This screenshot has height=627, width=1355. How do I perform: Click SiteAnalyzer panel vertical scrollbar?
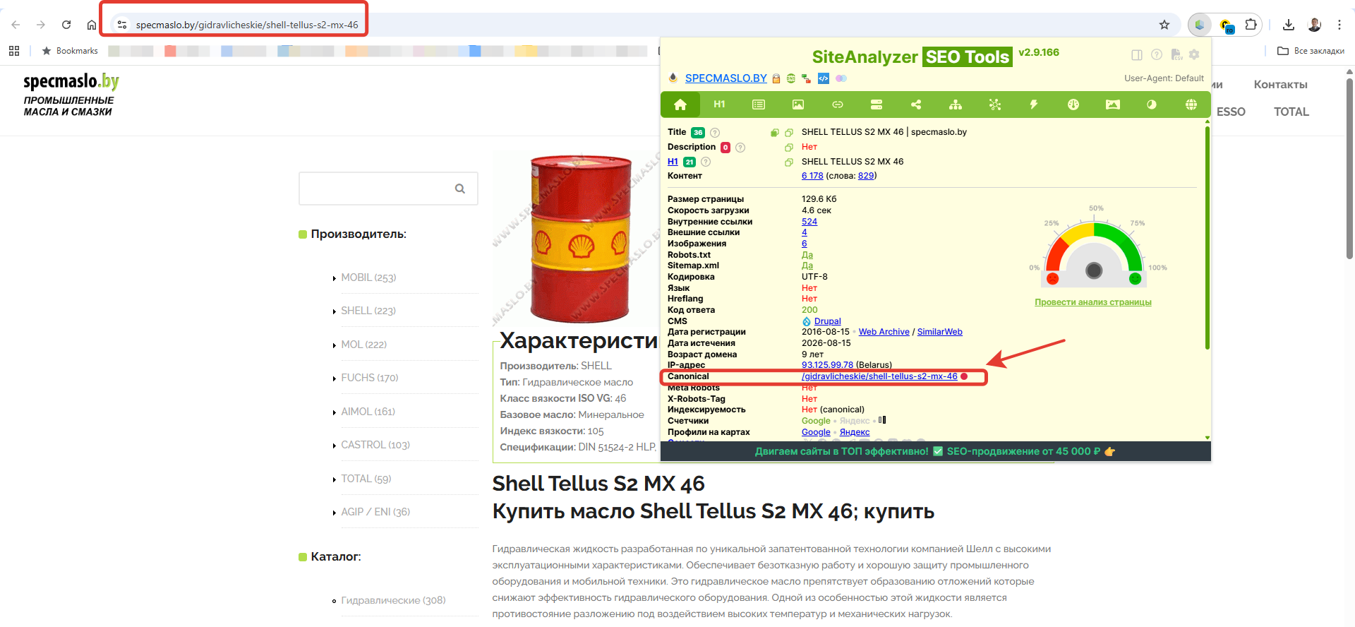click(x=1208, y=238)
